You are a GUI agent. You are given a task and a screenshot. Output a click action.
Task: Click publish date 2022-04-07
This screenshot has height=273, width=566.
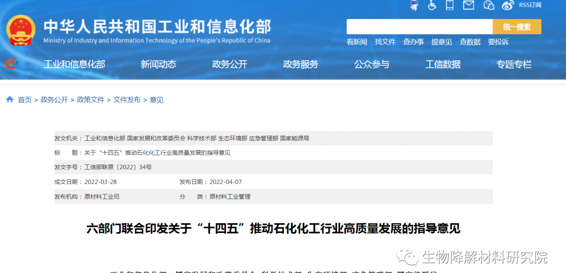(x=225, y=182)
